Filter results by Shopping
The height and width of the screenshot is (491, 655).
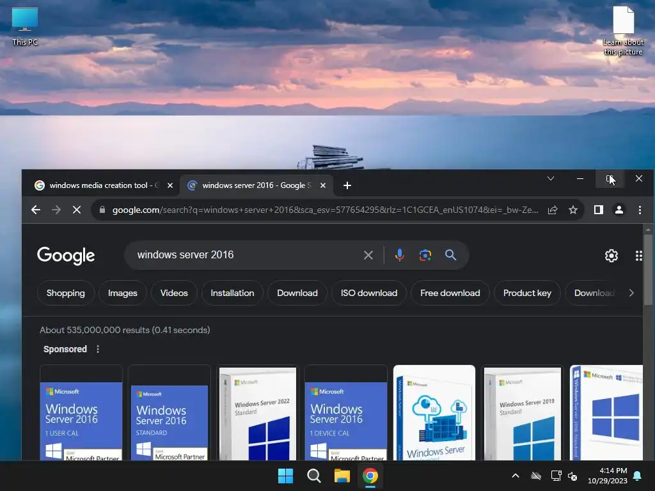tap(66, 293)
